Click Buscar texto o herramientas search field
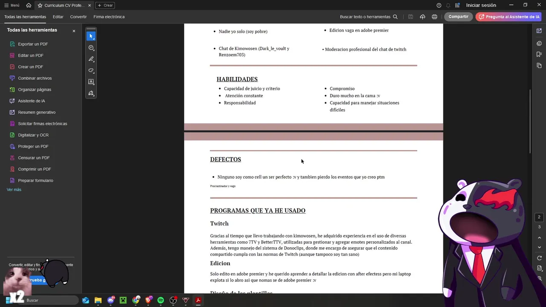Screen dimensions: 546x307 369,17
